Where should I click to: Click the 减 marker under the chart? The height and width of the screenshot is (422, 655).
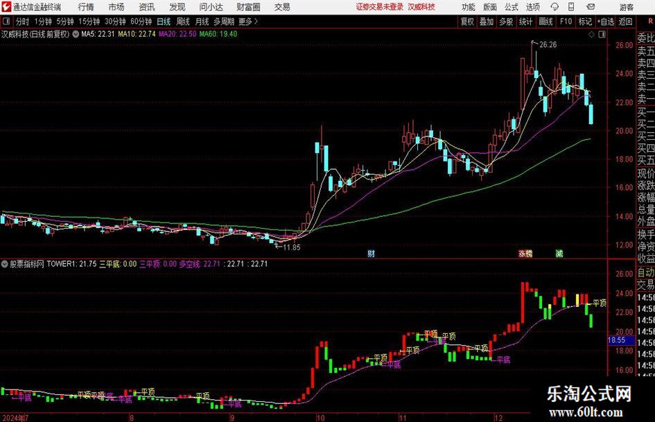click(559, 253)
